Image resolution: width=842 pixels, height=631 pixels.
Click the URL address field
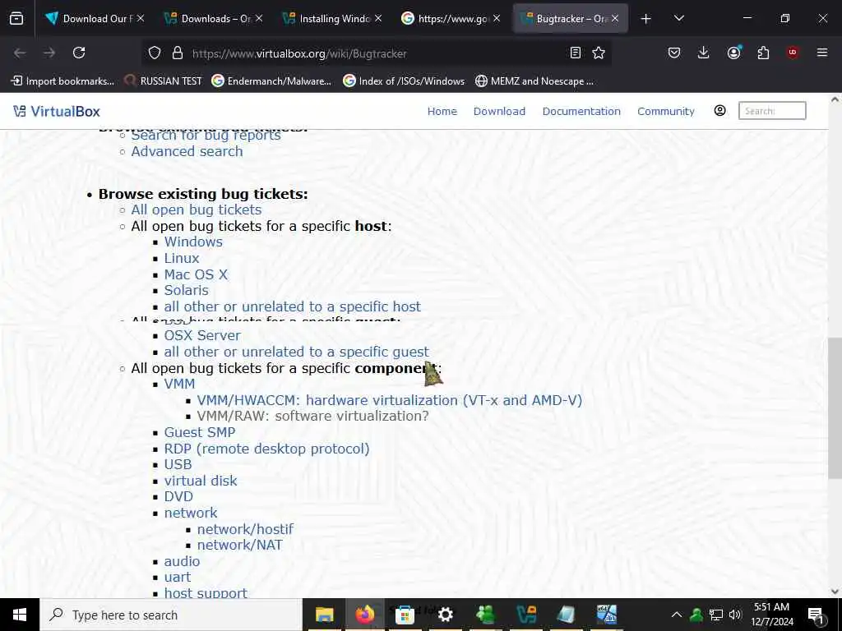tap(376, 53)
